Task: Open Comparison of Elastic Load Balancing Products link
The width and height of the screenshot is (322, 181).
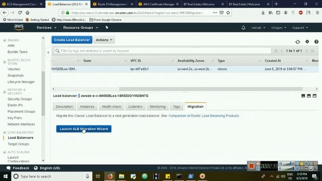Action: pyautogui.click(x=204, y=116)
